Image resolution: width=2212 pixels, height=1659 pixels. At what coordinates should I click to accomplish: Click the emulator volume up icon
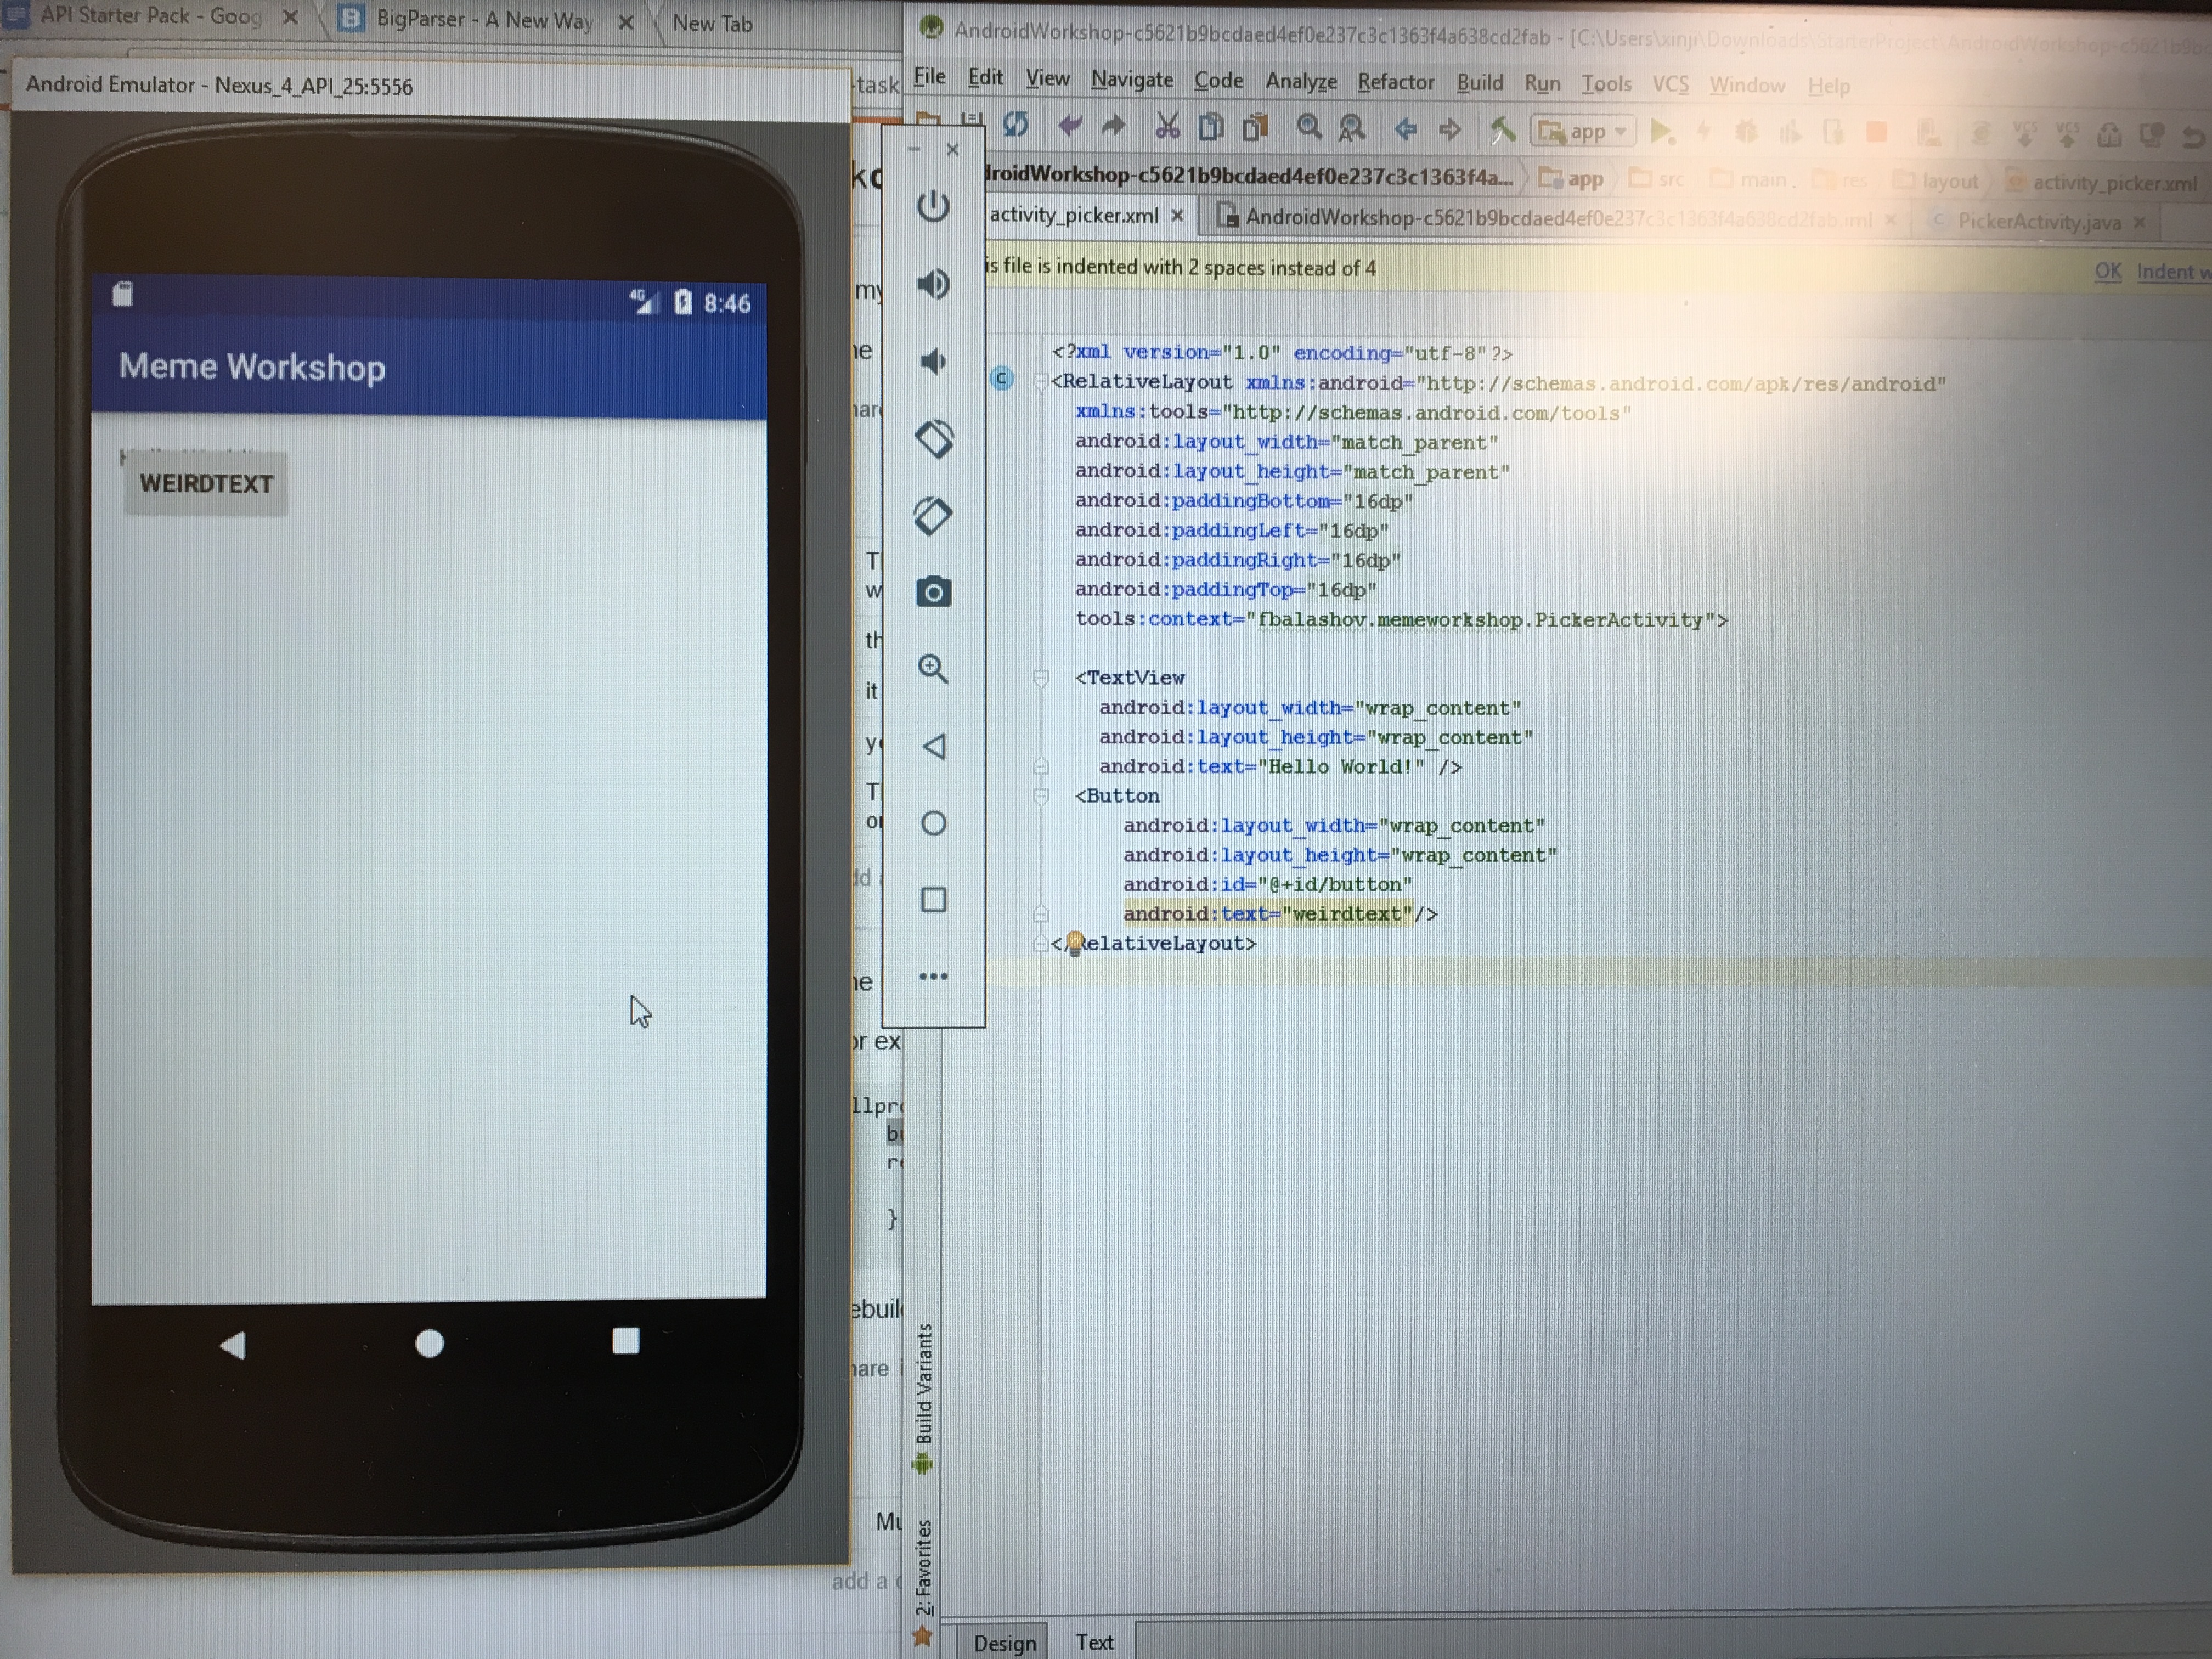coord(933,284)
